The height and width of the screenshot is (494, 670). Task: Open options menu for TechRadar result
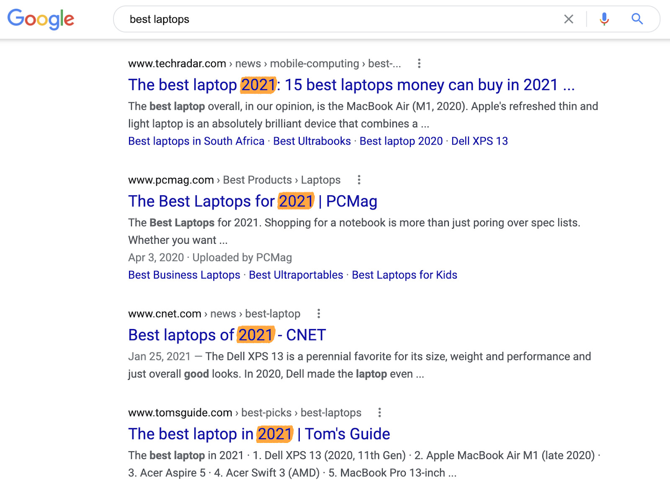pos(419,64)
